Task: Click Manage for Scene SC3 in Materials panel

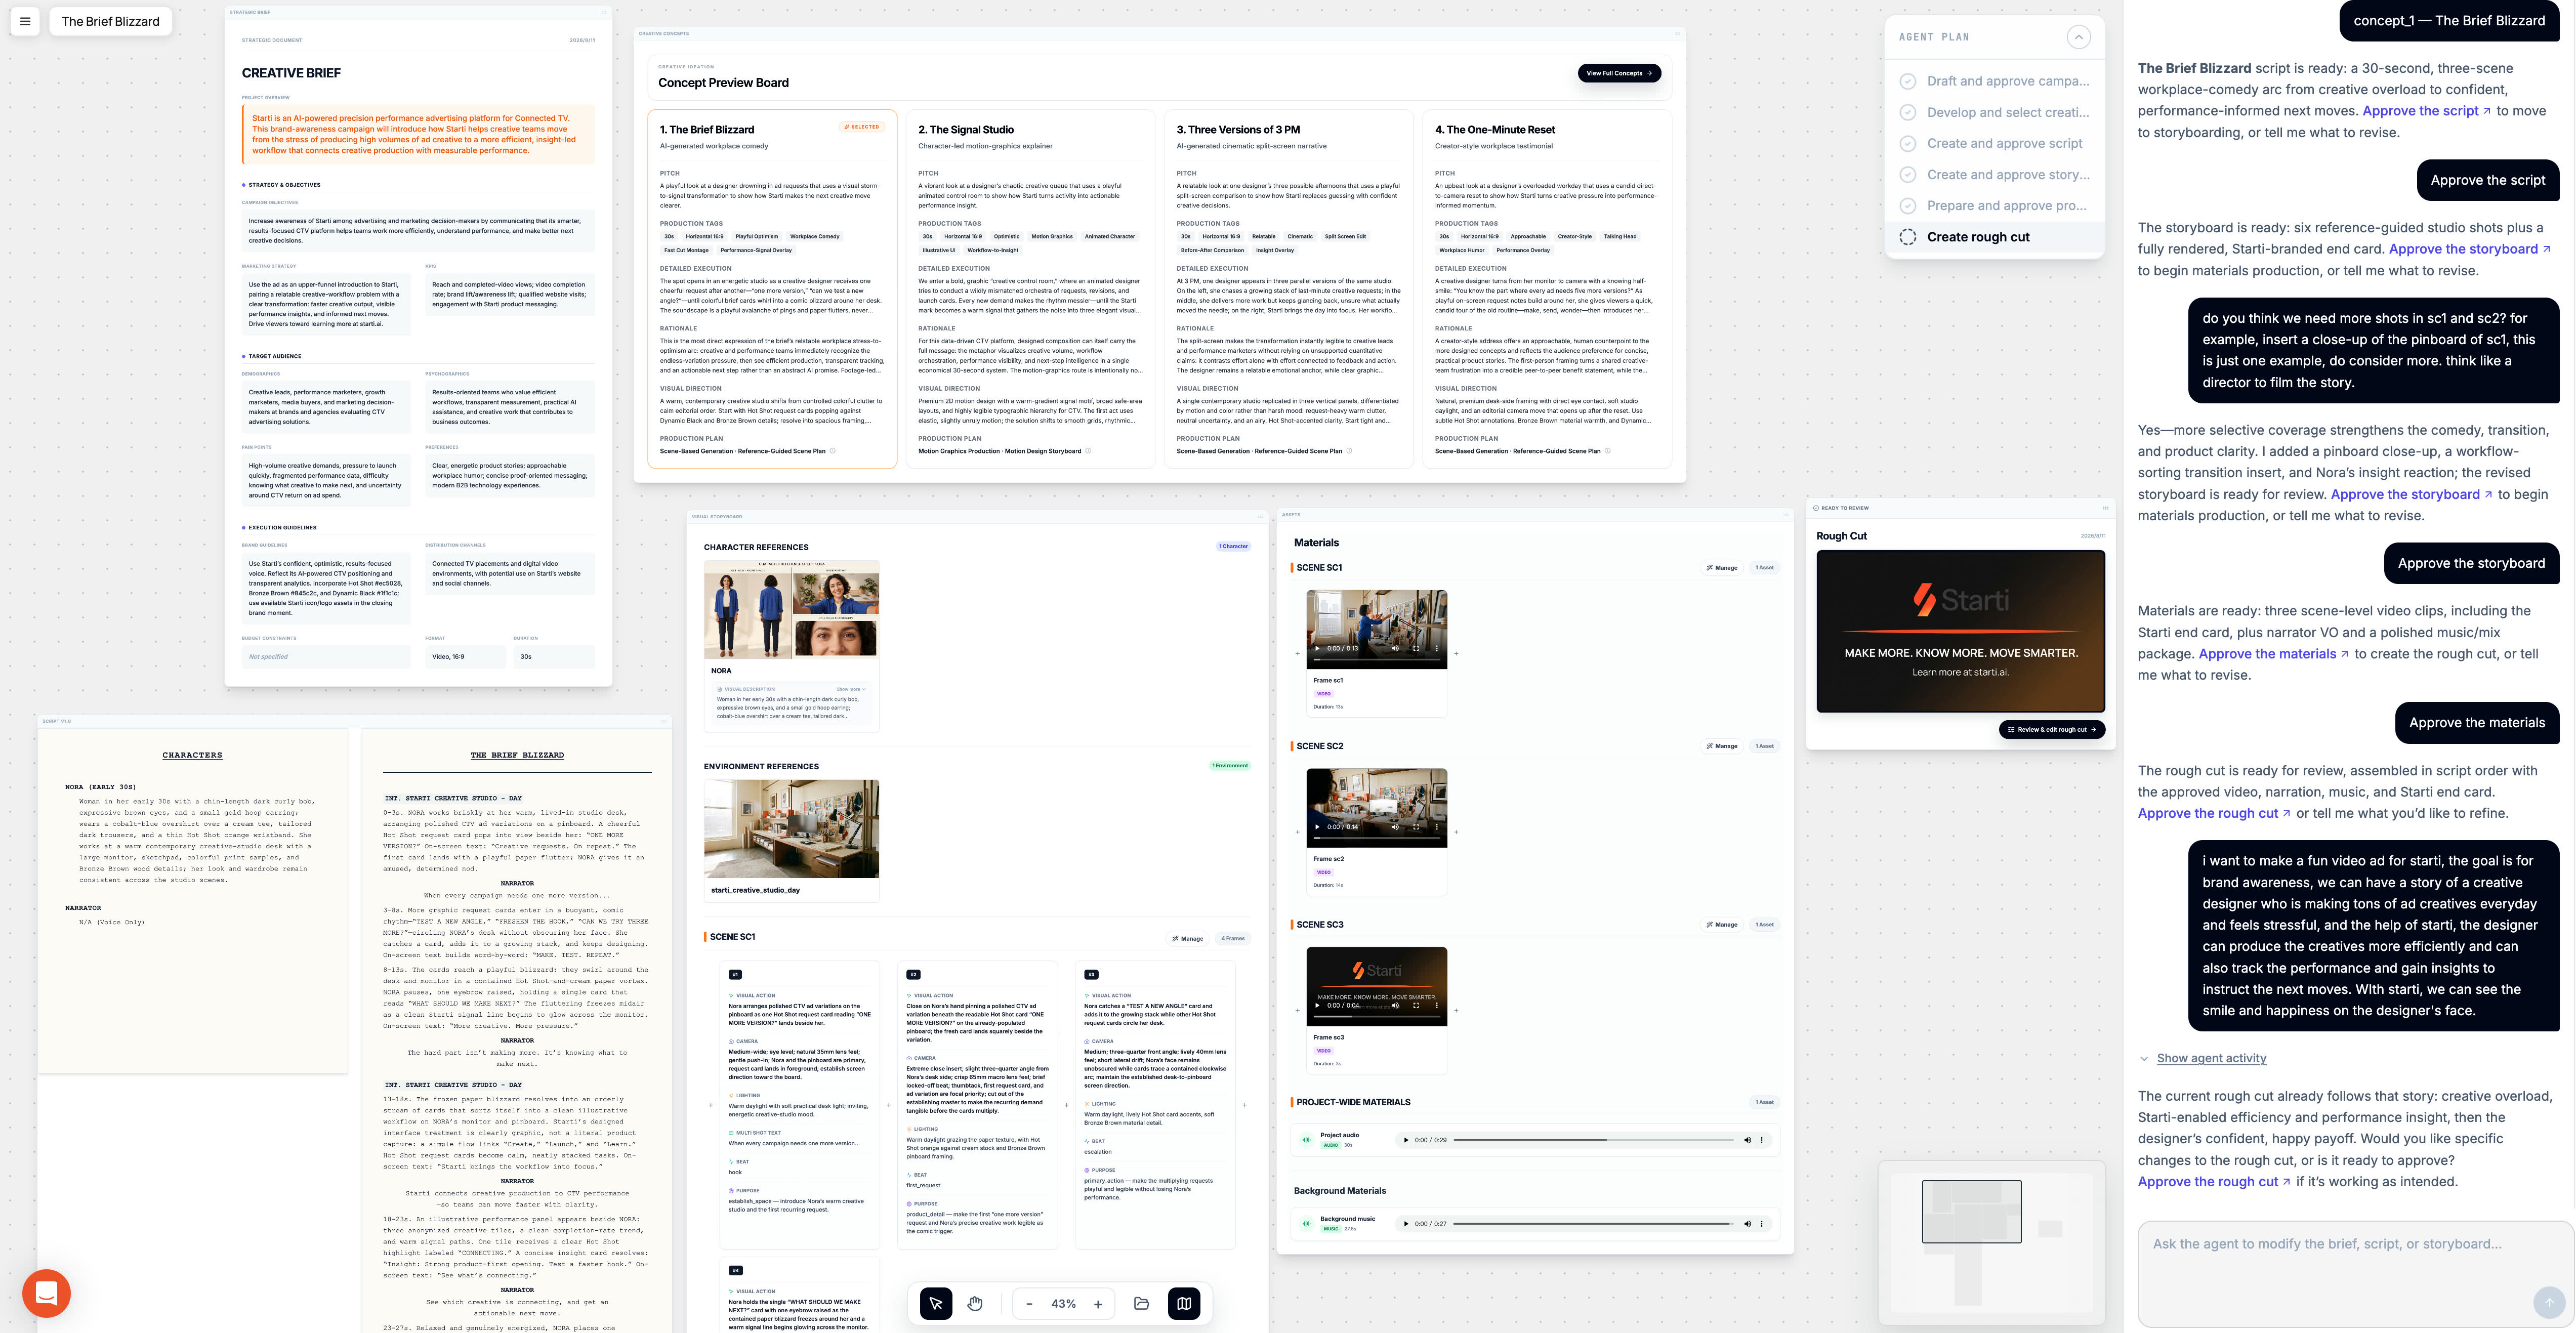Action: coord(1722,925)
